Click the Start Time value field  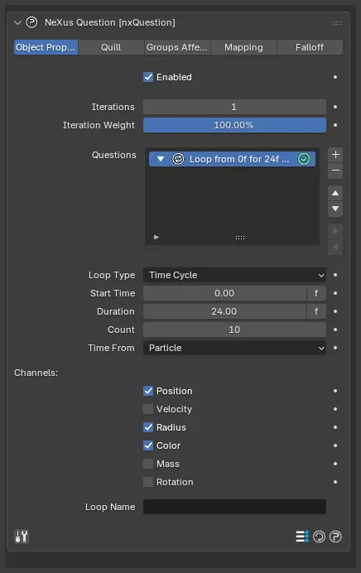pos(224,293)
